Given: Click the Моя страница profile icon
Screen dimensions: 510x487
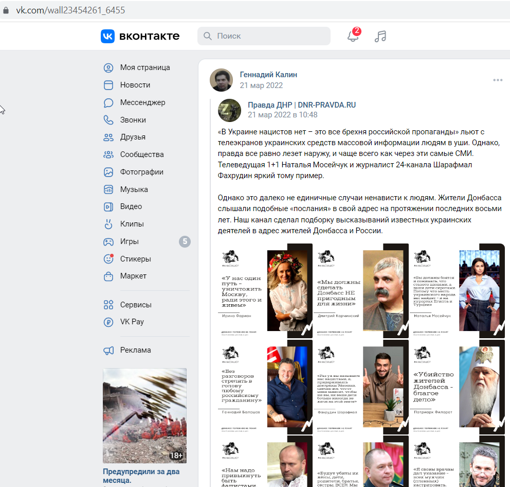Looking at the screenshot, I should (x=108, y=68).
